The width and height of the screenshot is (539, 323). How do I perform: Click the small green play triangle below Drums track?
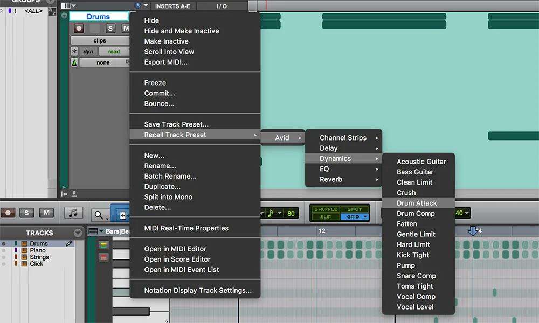pos(64,187)
